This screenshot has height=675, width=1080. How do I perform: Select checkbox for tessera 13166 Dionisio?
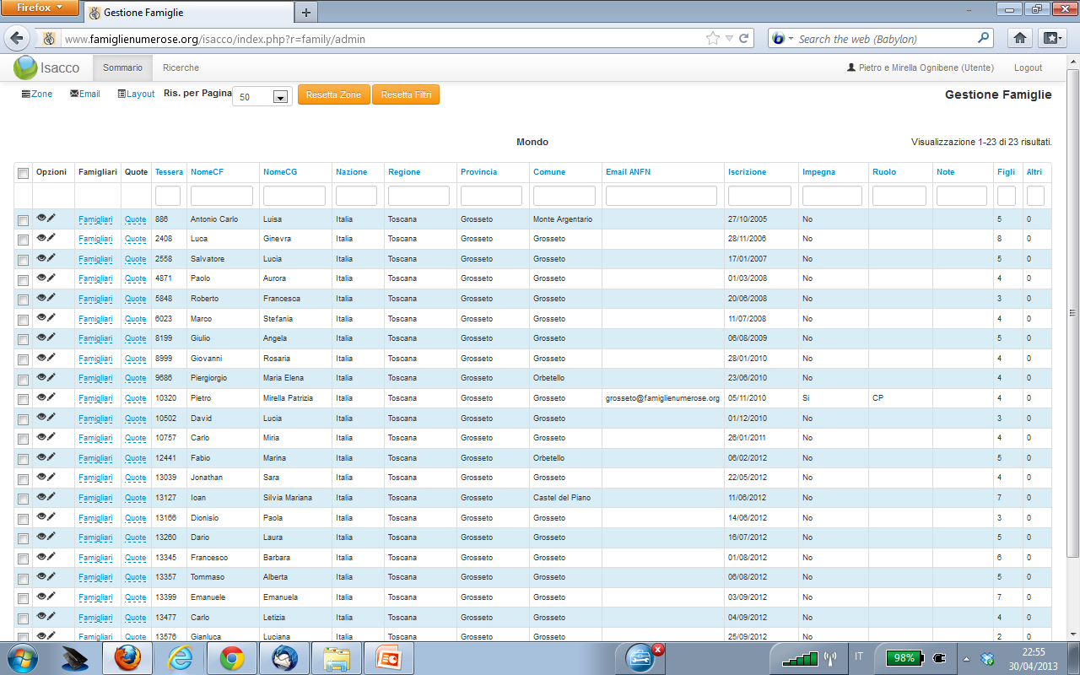pos(23,519)
